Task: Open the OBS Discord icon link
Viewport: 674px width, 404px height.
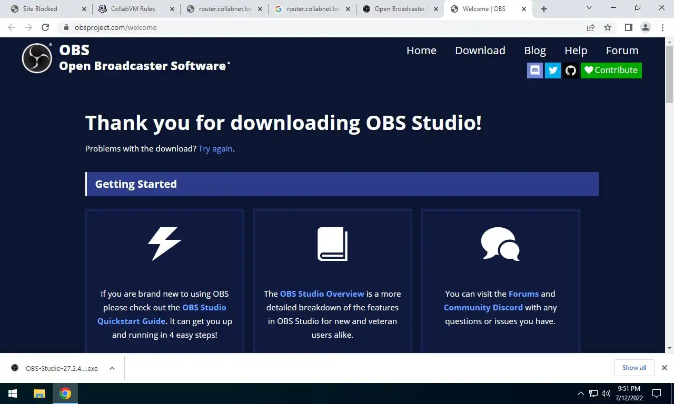Action: pos(535,70)
